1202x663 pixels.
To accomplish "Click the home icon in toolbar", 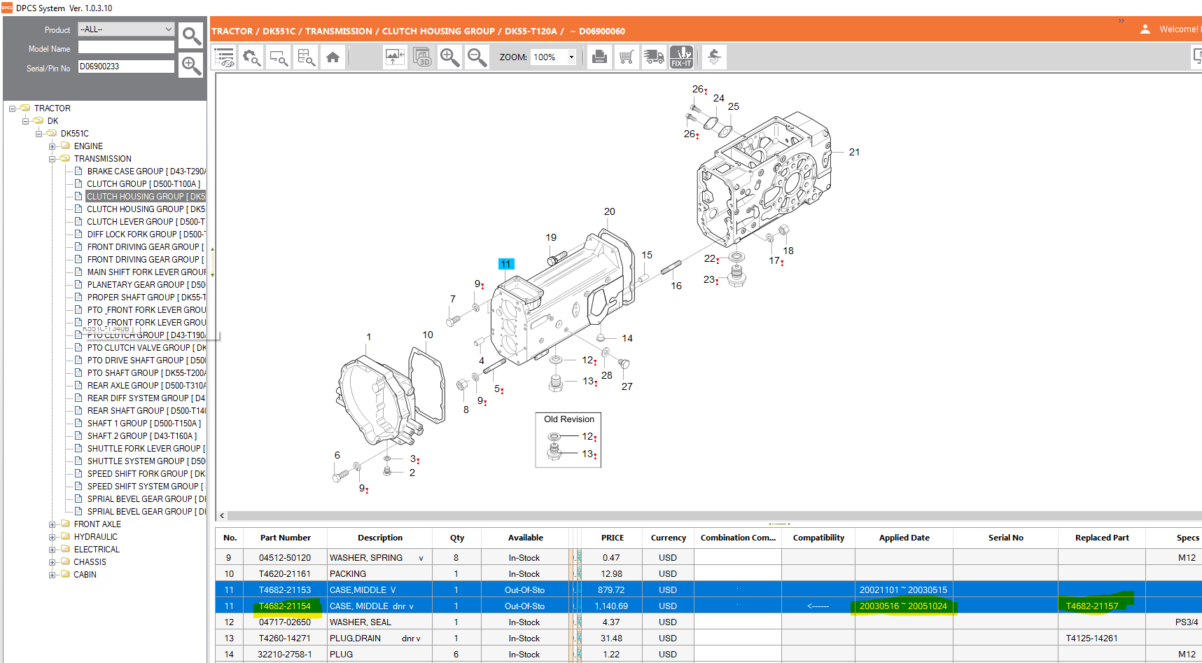I will coord(333,57).
